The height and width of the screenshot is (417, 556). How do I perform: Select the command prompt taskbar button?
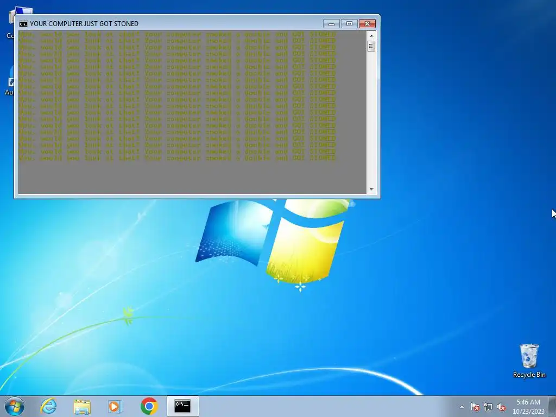[182, 406]
